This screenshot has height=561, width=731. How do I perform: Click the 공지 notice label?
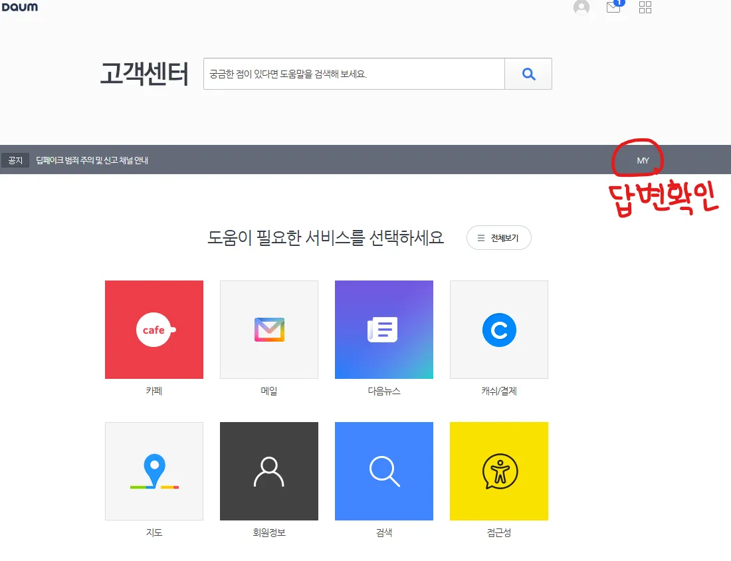[x=15, y=160]
